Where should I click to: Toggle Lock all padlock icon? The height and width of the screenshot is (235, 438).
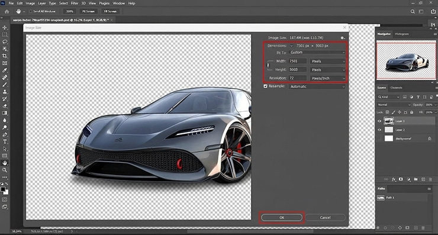pyautogui.click(x=411, y=112)
